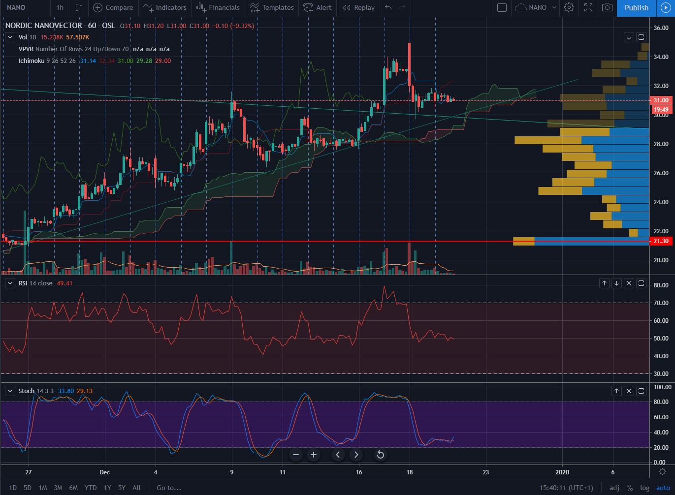Open Compare symbol dialog
Viewport: 675px width, 495px height.
tap(113, 7)
